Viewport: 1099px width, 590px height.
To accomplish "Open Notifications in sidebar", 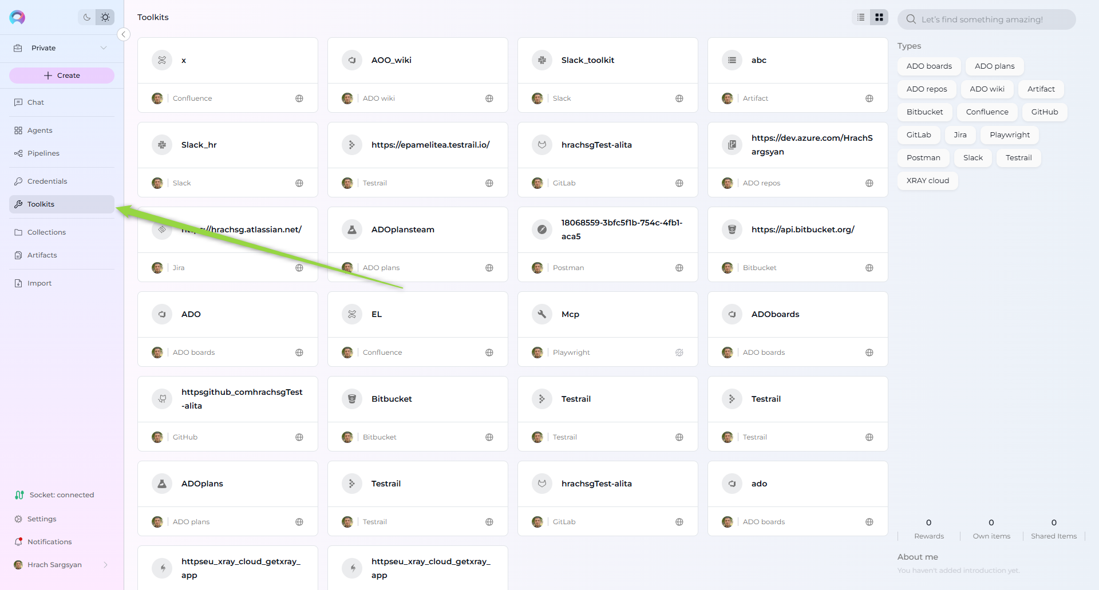I will point(62,542).
